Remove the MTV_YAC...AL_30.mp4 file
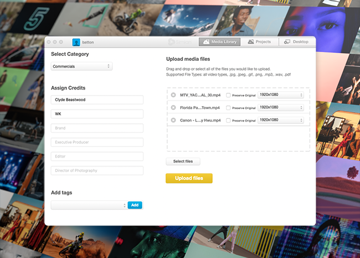 (173, 95)
